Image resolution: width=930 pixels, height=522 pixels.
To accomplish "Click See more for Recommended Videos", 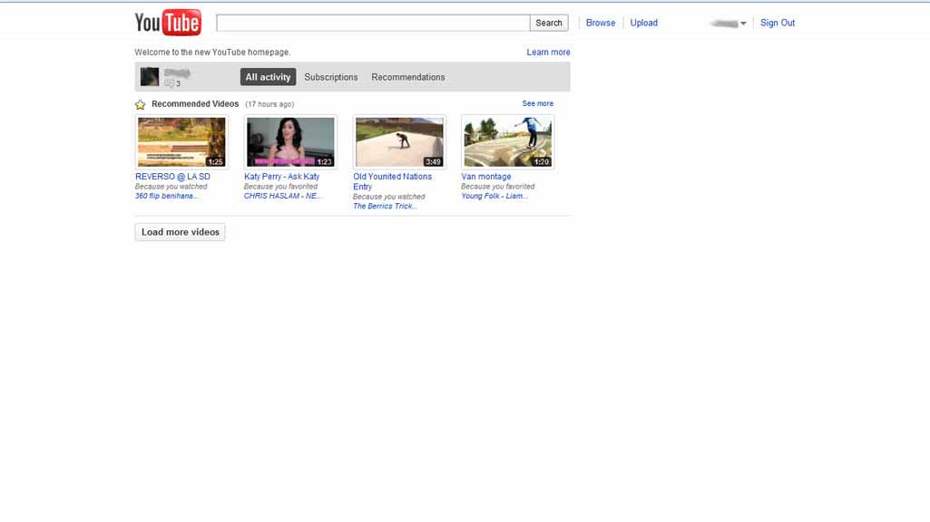I will click(x=537, y=103).
